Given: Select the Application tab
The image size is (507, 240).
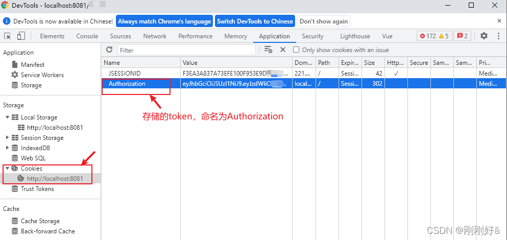Looking at the screenshot, I should pos(275,36).
